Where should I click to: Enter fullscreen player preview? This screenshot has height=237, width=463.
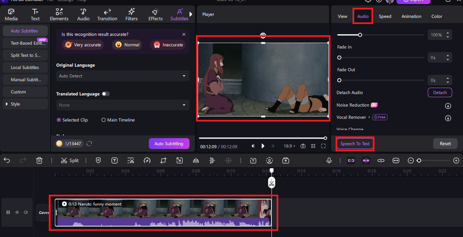[x=323, y=146]
